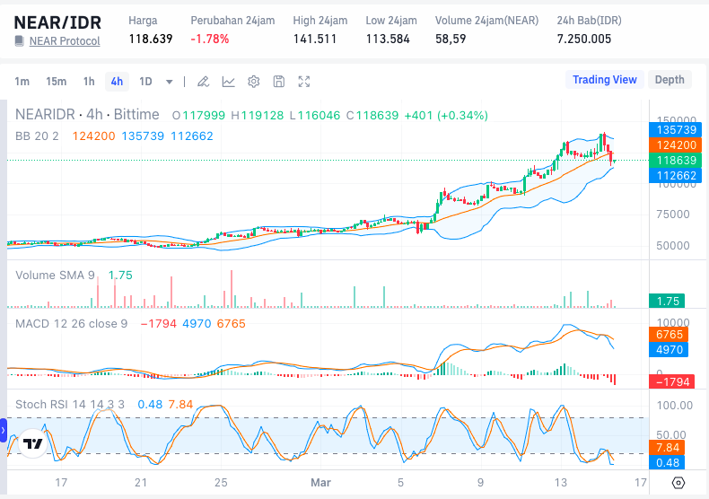Open the NEAR Protocol link
The image size is (709, 499).
pyautogui.click(x=65, y=41)
